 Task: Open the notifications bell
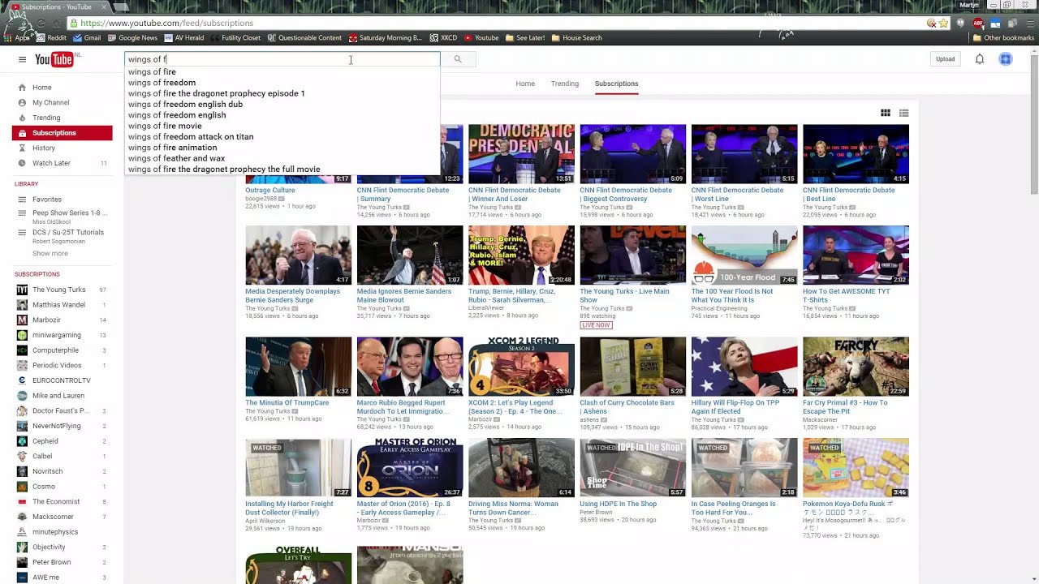coord(980,59)
